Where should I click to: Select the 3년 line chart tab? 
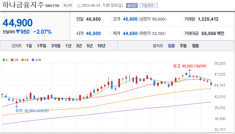click(x=79, y=46)
